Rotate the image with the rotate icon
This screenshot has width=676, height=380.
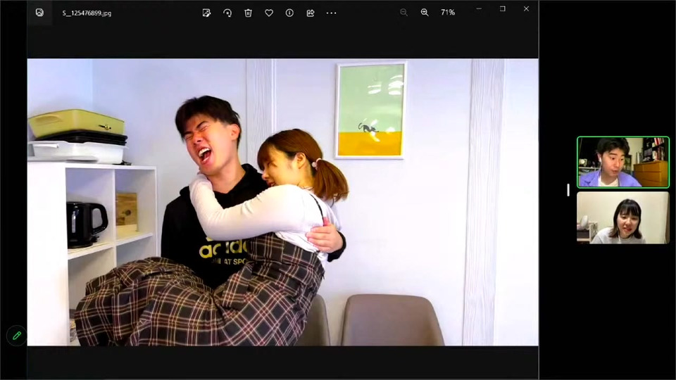point(227,13)
